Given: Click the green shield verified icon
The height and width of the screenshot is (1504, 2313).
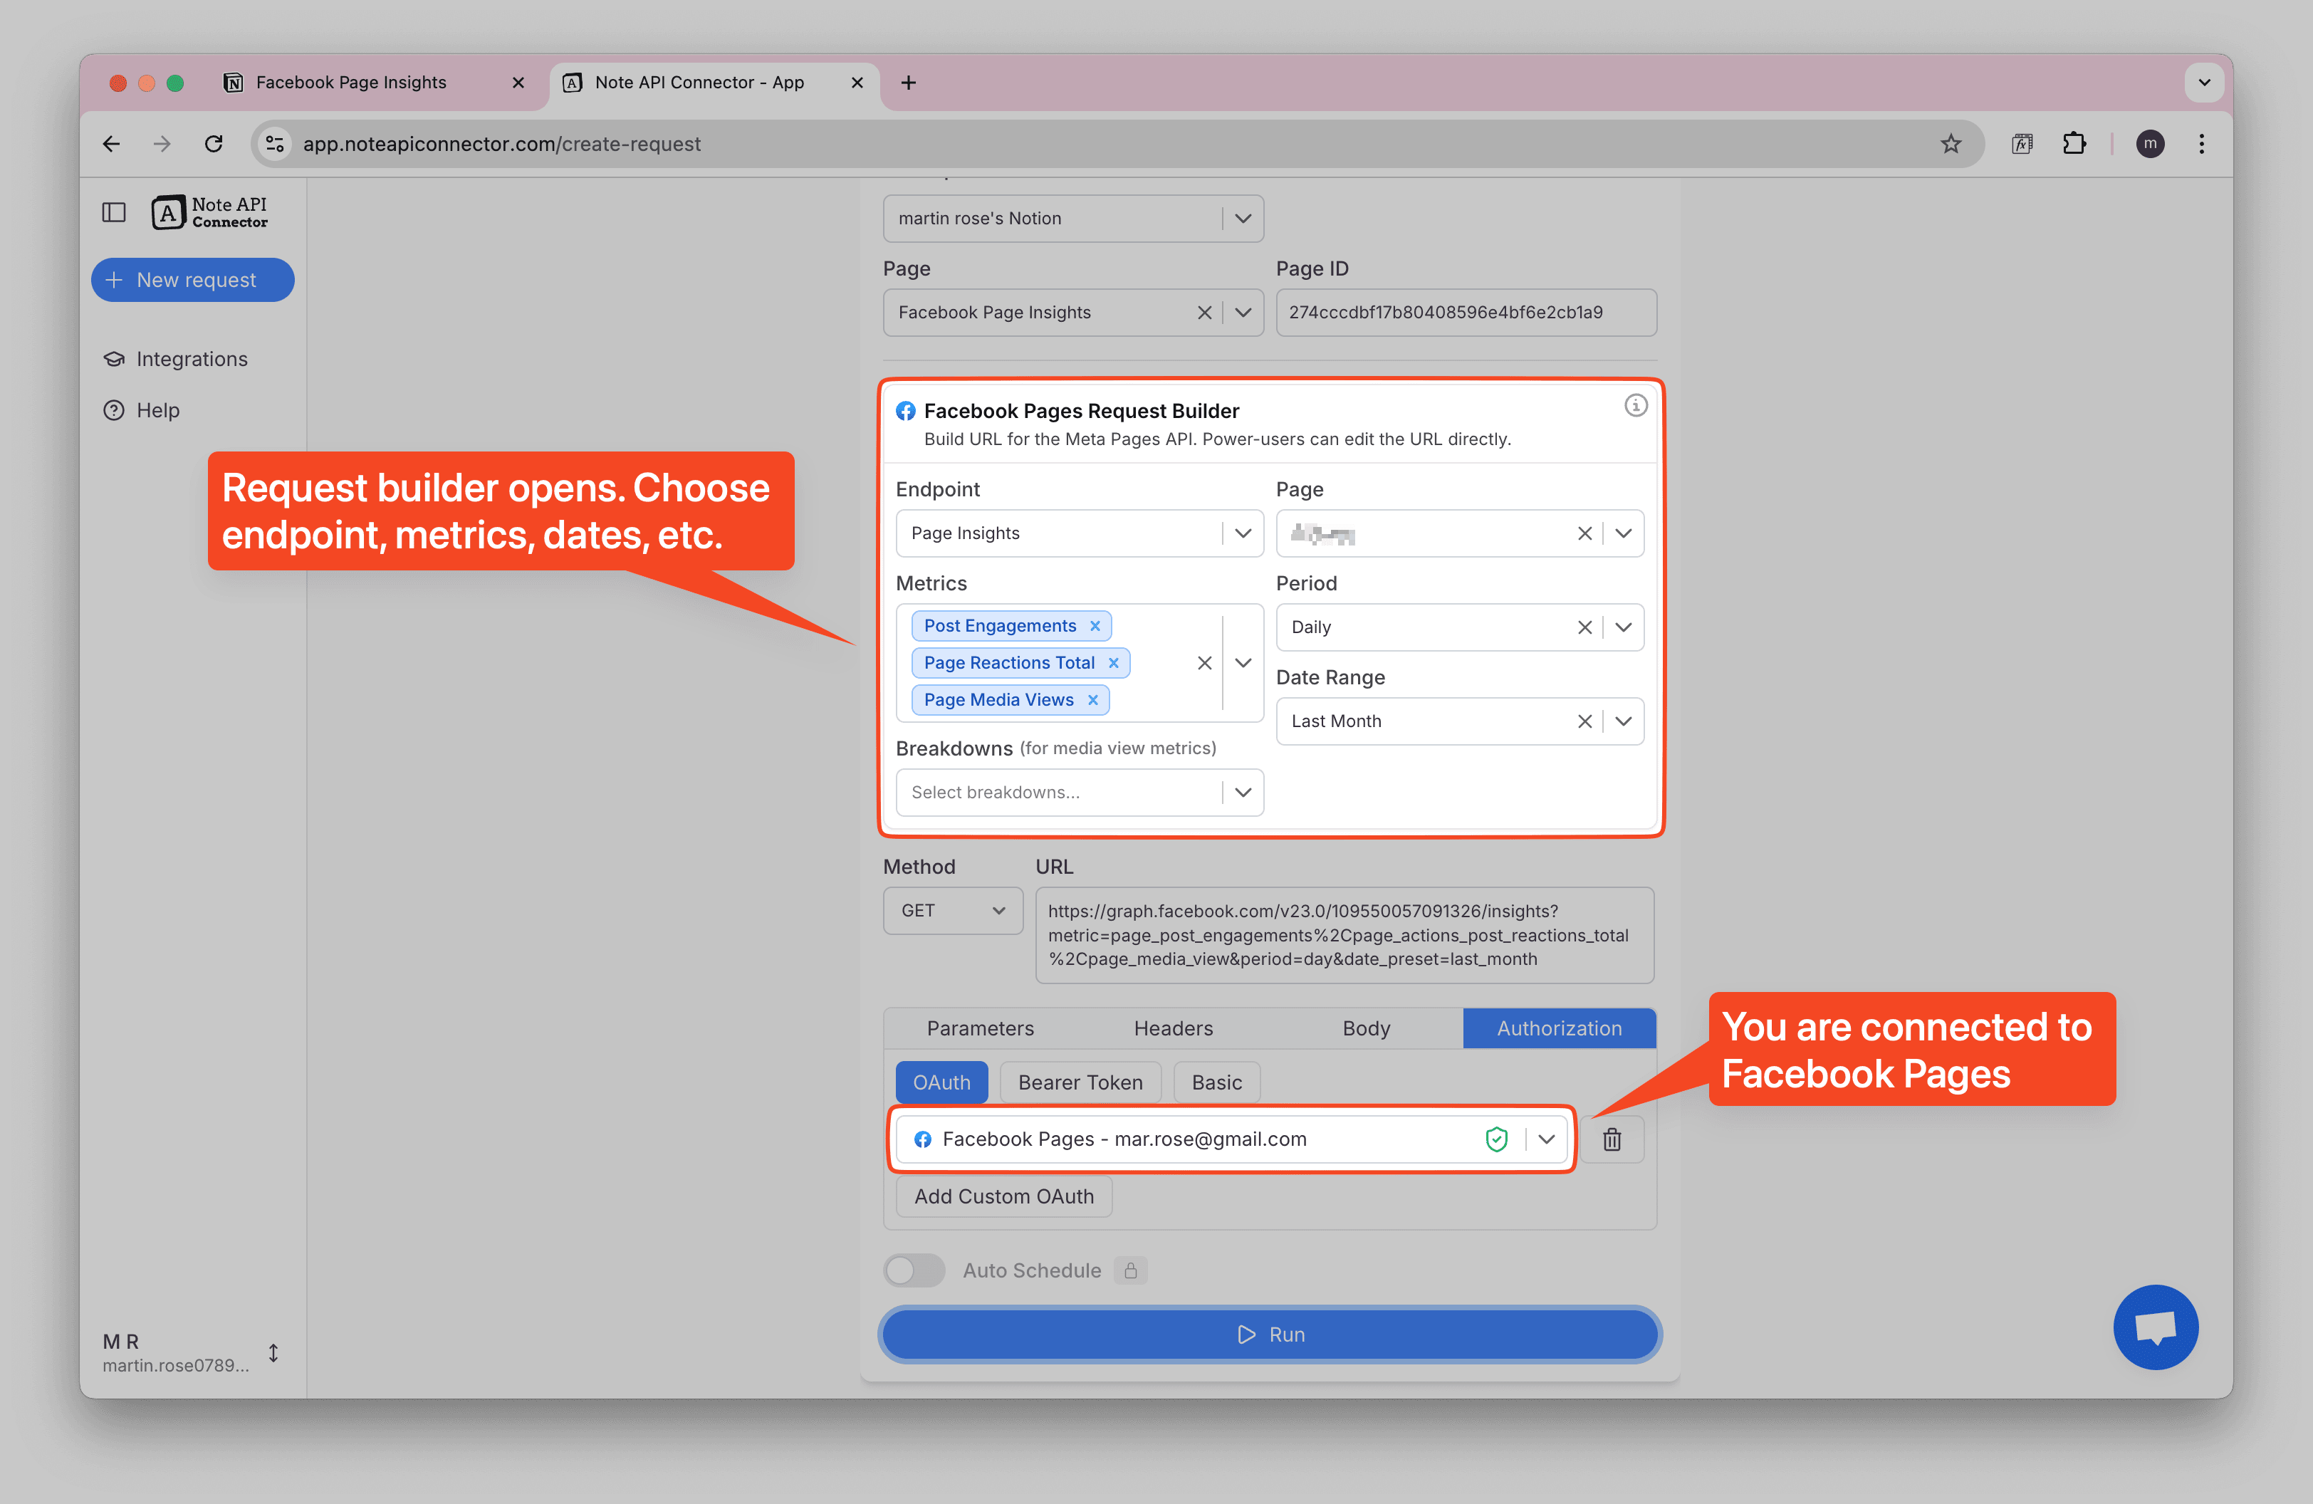Looking at the screenshot, I should point(1497,1139).
